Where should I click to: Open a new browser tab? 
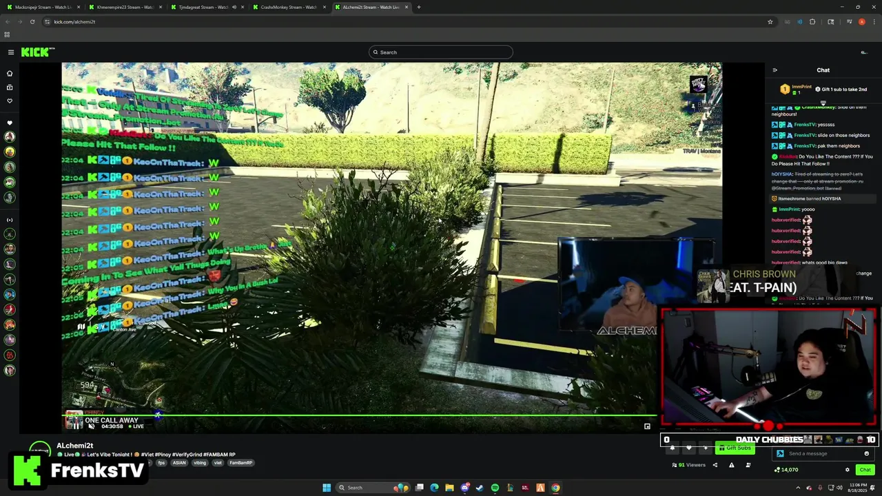tap(418, 7)
